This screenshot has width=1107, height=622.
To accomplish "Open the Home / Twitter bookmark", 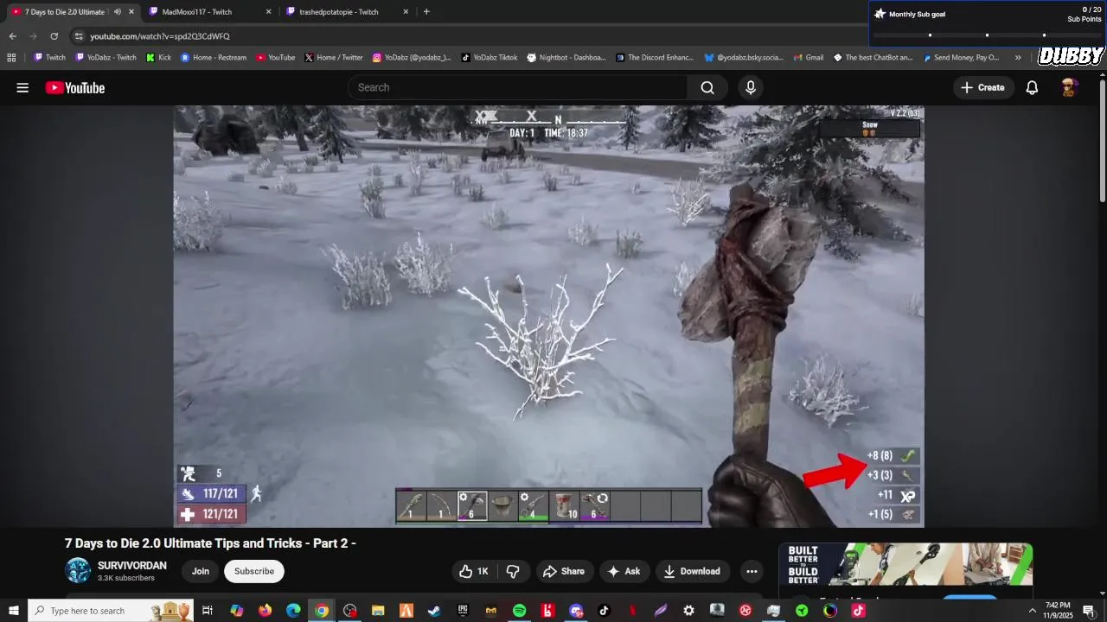I will pyautogui.click(x=333, y=58).
